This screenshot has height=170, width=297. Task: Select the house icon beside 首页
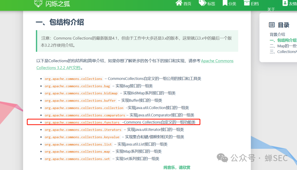[x=179, y=3]
